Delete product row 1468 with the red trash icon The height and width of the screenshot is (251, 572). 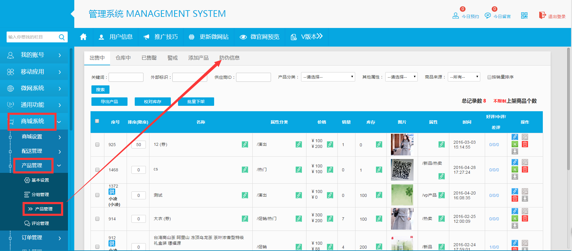pyautogui.click(x=525, y=170)
